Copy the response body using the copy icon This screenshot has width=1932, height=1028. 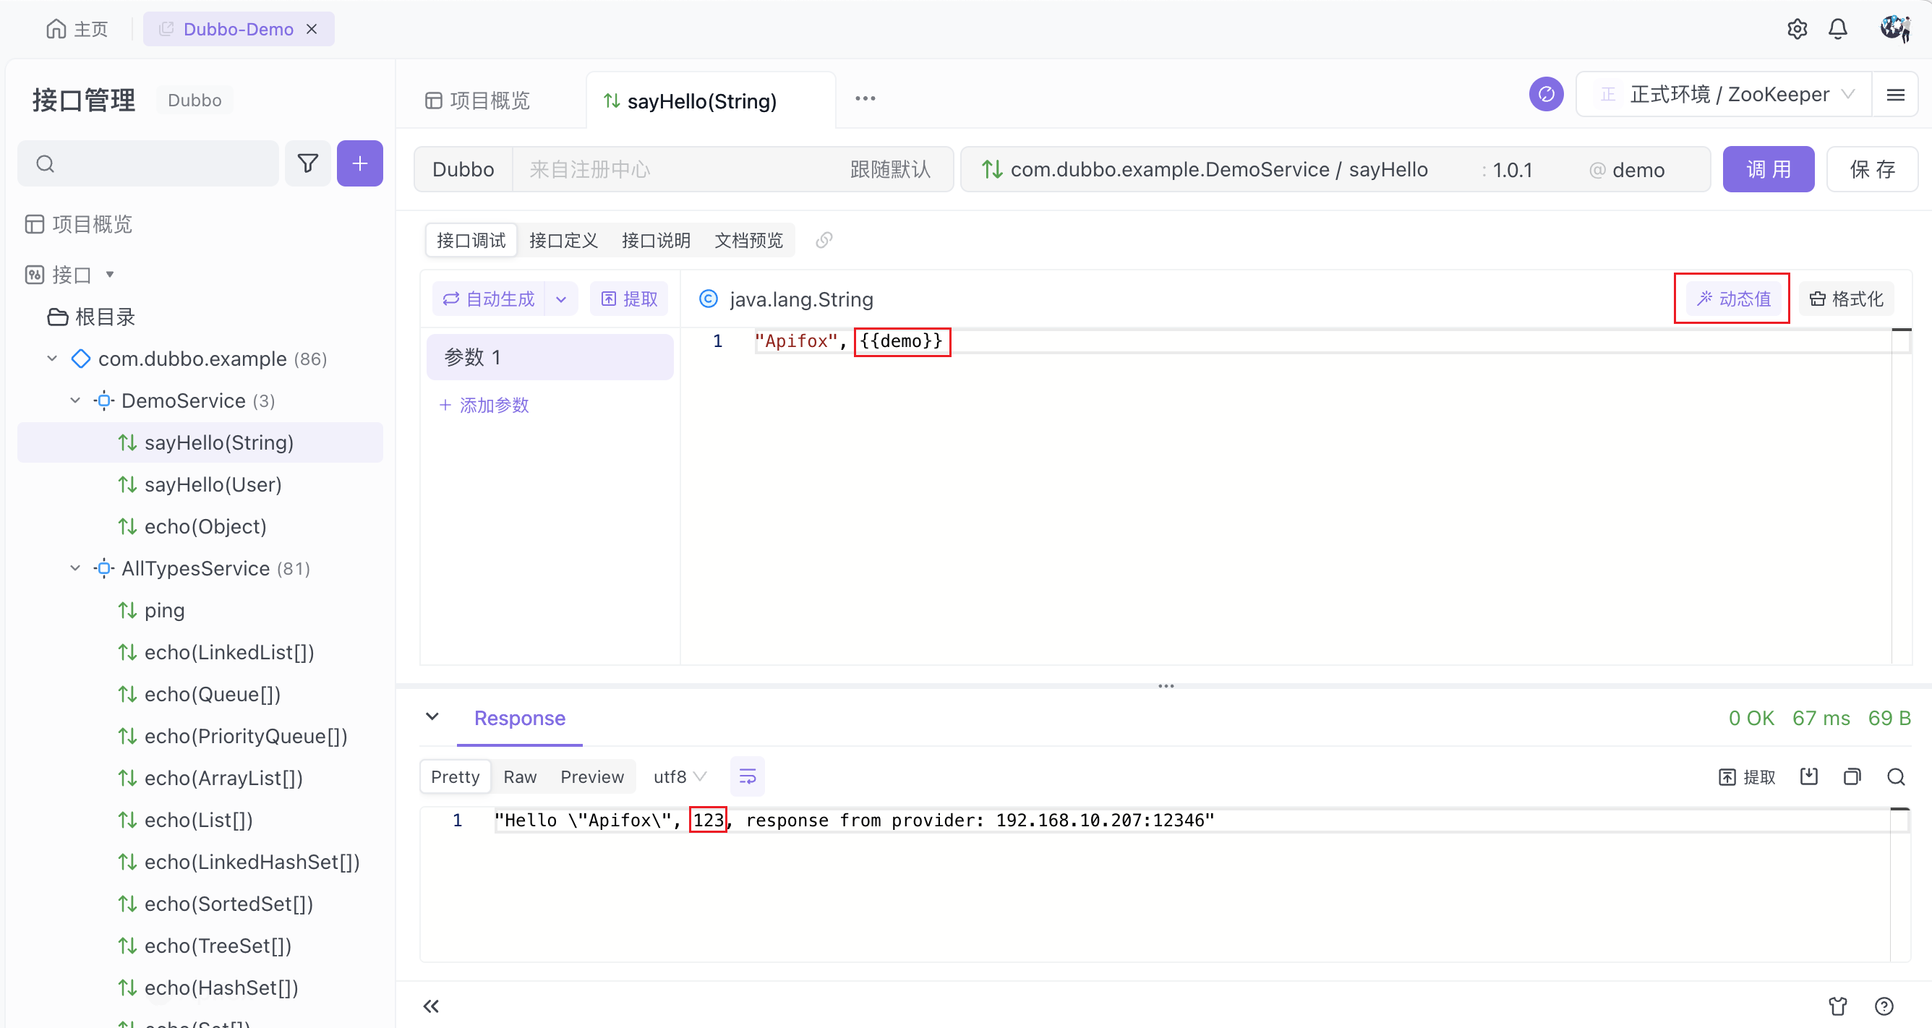click(1852, 777)
